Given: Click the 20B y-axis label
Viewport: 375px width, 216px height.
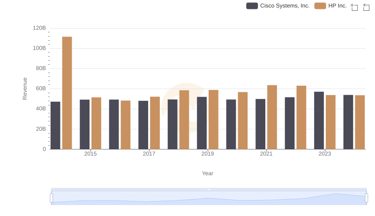Looking at the screenshot, I should tap(41, 129).
